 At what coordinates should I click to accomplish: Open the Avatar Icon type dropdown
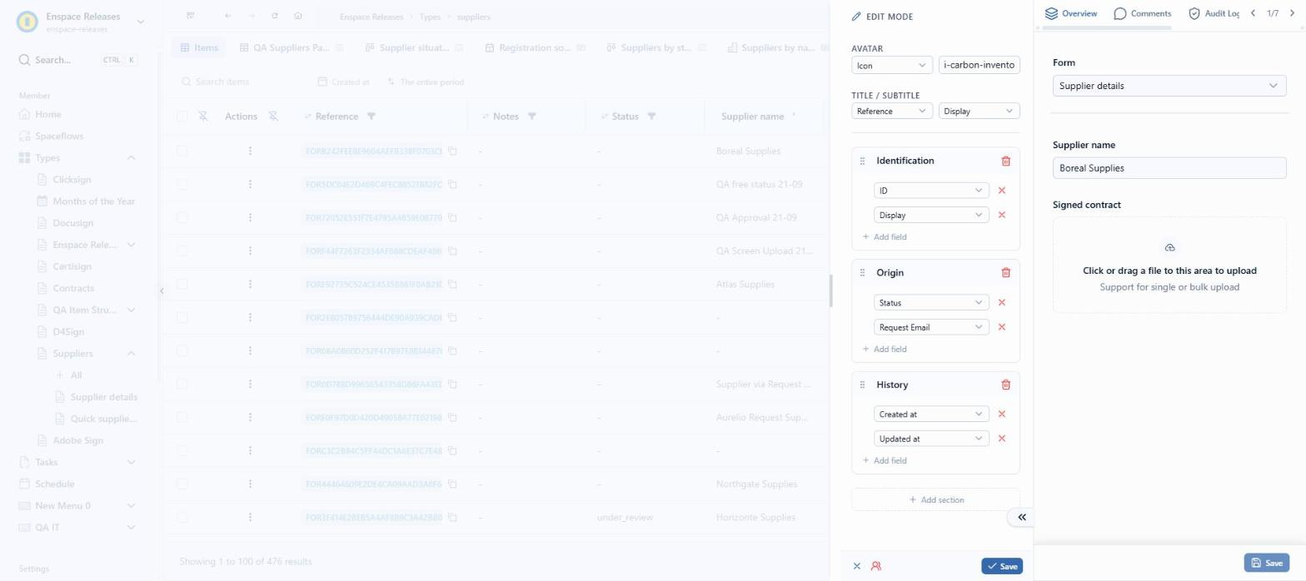(x=892, y=65)
